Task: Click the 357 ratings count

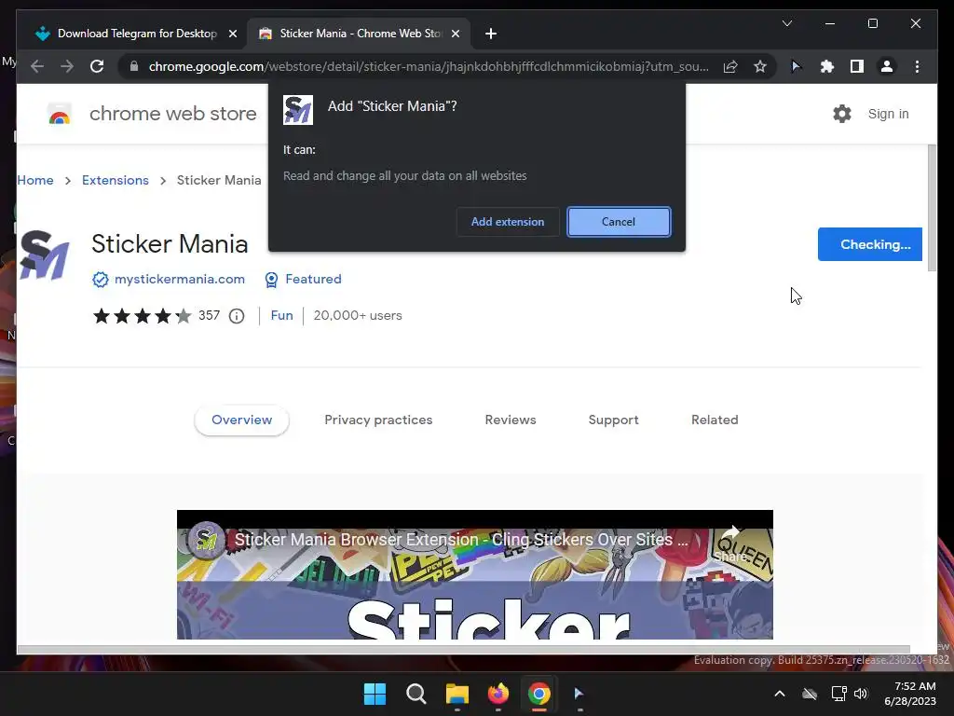Action: 209,315
